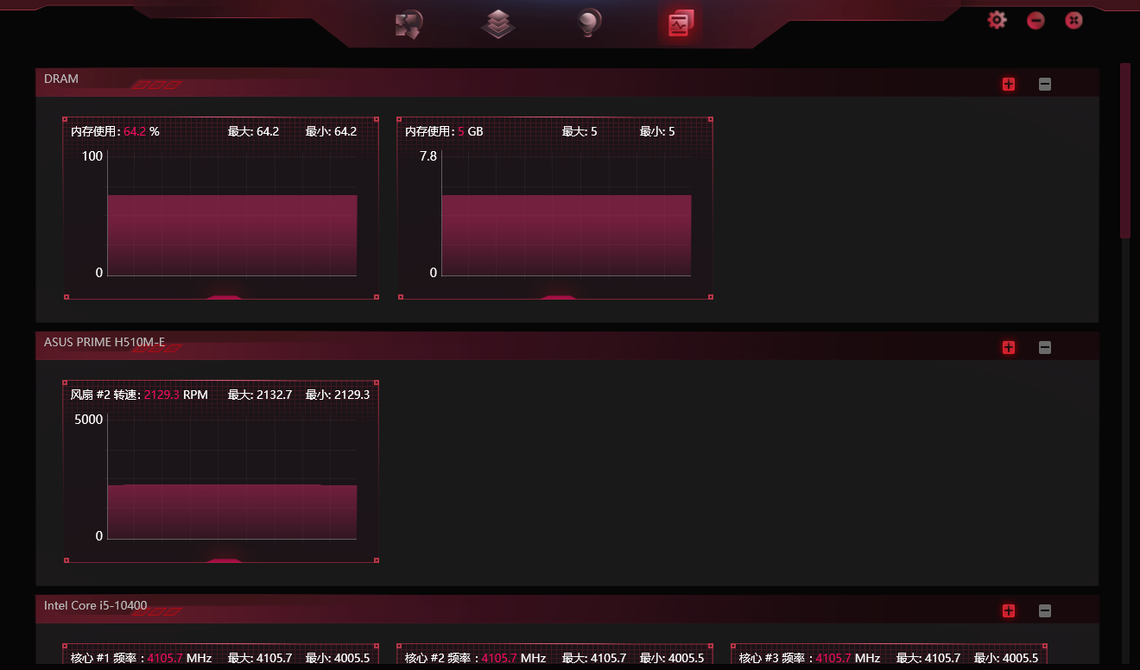Click 最大: 5 in the GB graph
This screenshot has height=670, width=1140.
pyautogui.click(x=579, y=131)
